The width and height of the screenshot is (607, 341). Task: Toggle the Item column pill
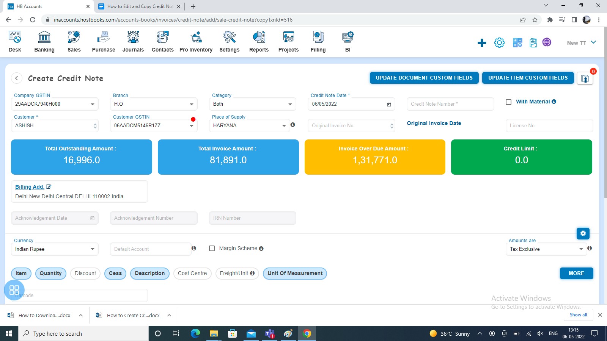tap(21, 273)
